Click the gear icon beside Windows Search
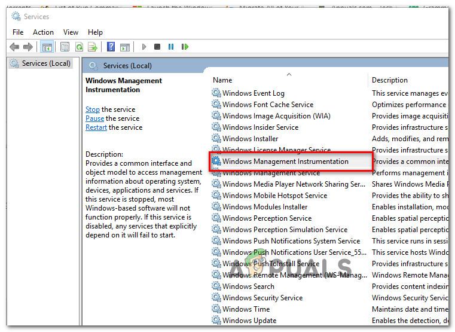Viewport: 455px width, 332px height. pos(216,286)
